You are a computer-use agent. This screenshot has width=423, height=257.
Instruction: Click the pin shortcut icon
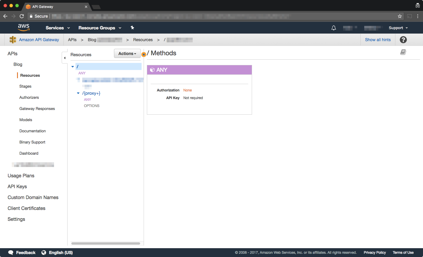(132, 28)
